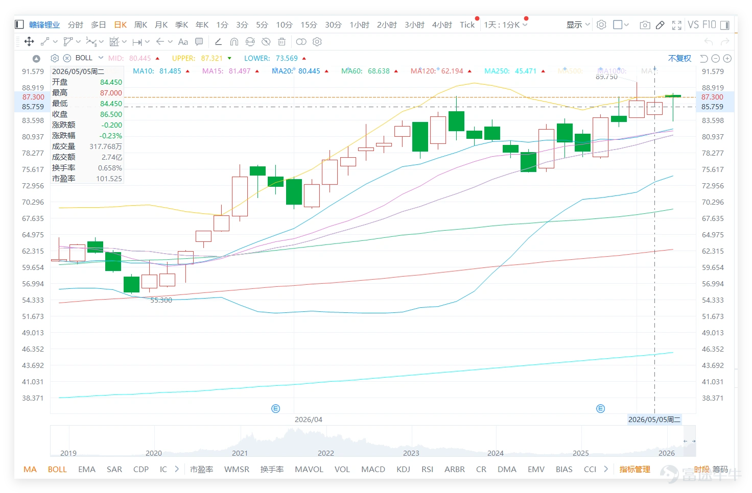Toggle the magnet snap mode
The width and height of the screenshot is (752, 493).
[x=234, y=42]
